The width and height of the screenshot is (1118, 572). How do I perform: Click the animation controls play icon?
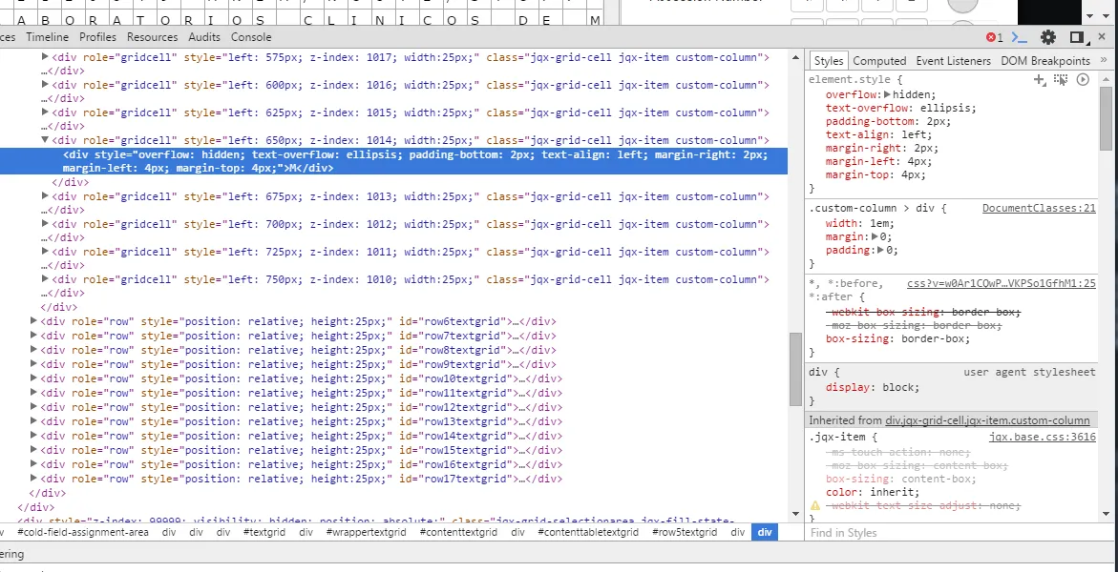click(x=1083, y=80)
